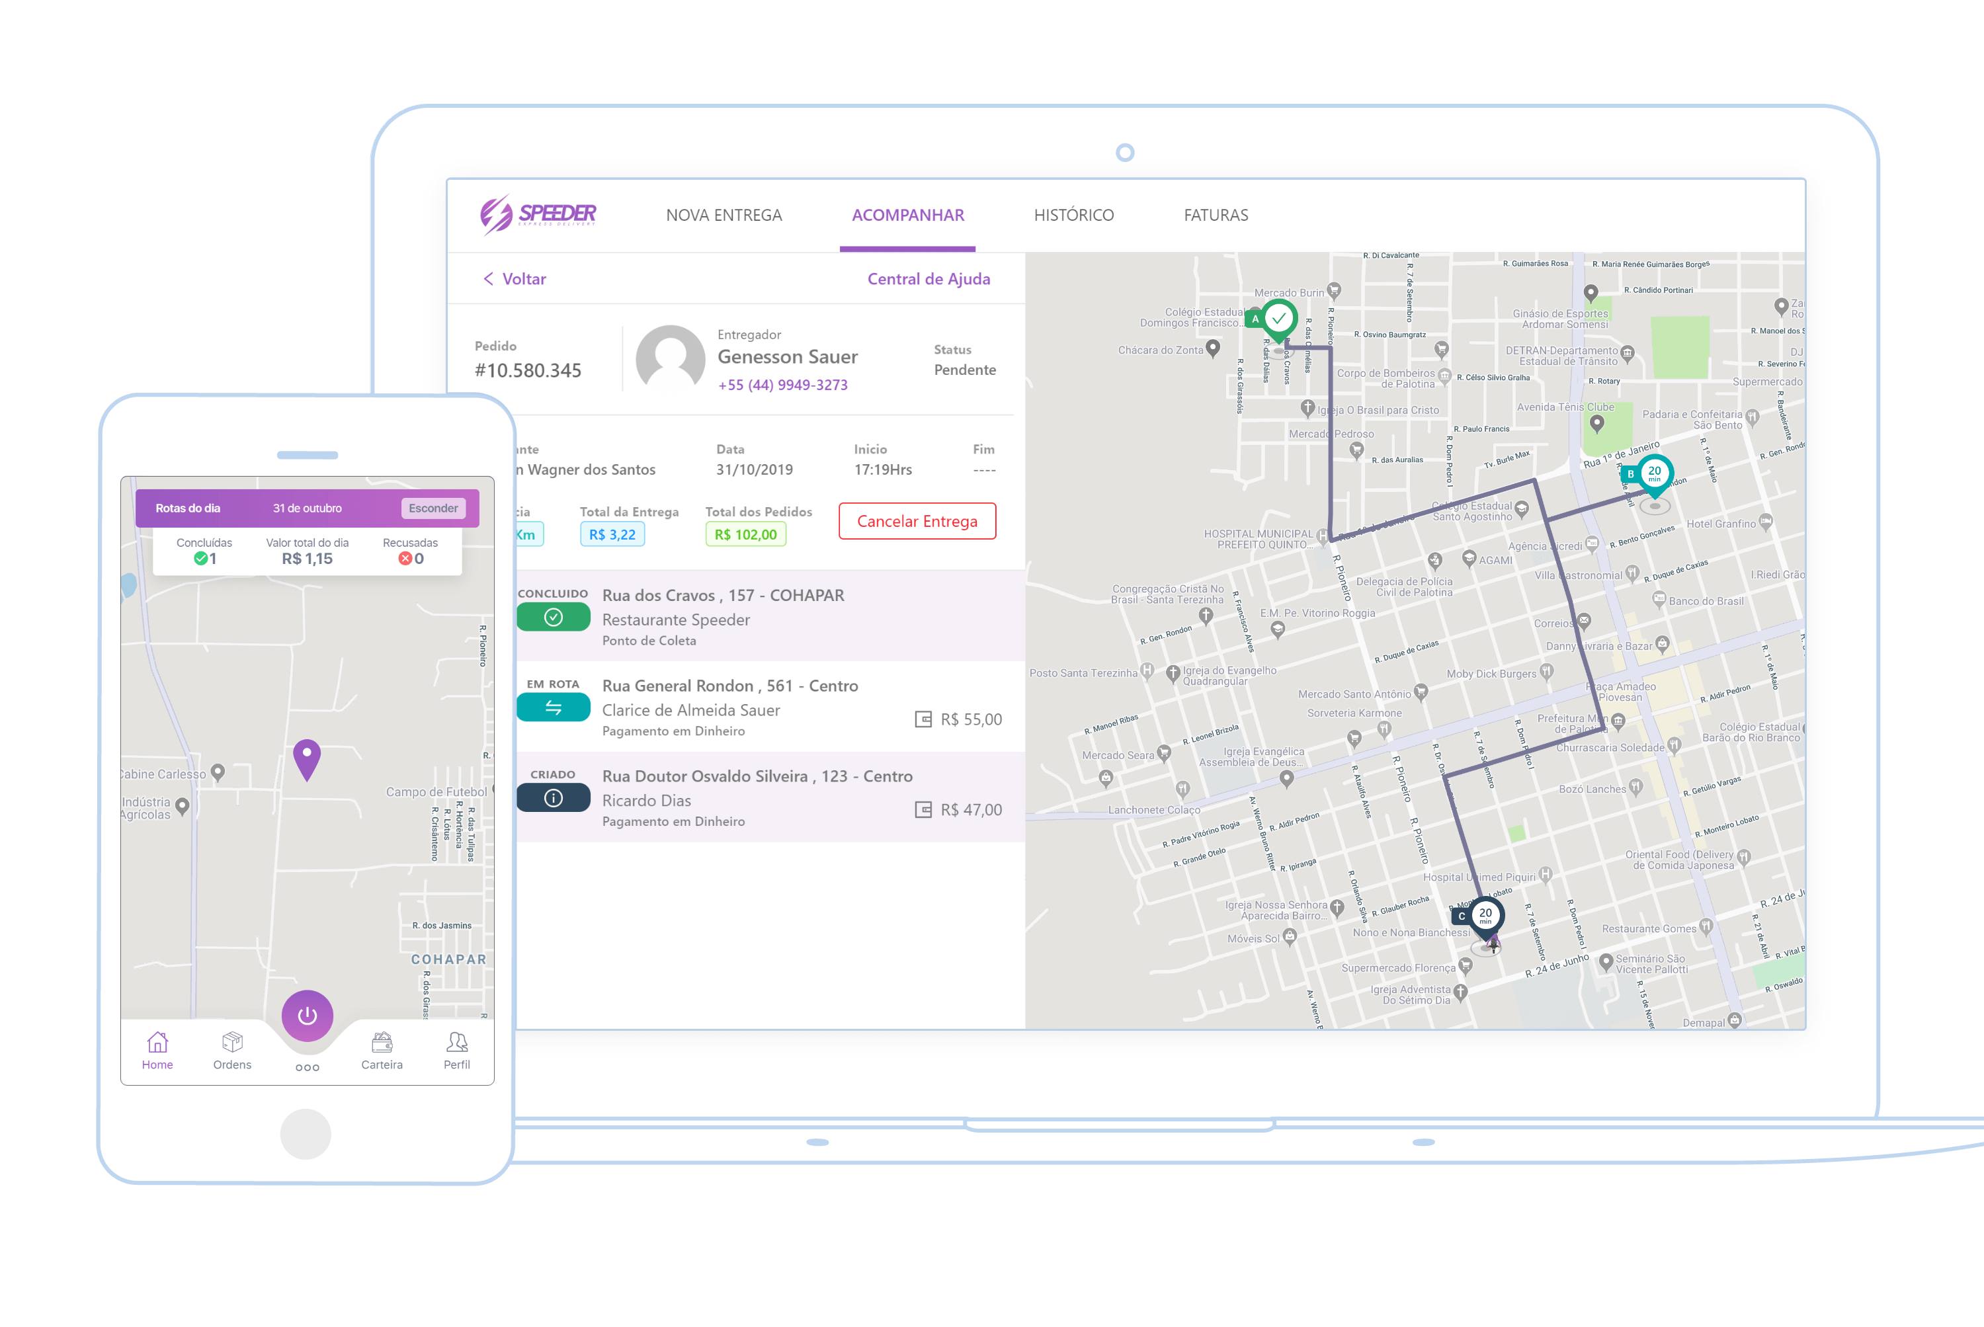Click the teal 20 min marker B on map
Image resolution: width=1984 pixels, height=1327 pixels.
coord(1654,474)
